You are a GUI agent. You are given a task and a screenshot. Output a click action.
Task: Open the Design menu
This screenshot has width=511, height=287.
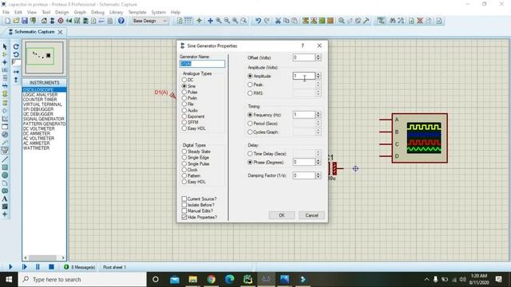(x=62, y=12)
